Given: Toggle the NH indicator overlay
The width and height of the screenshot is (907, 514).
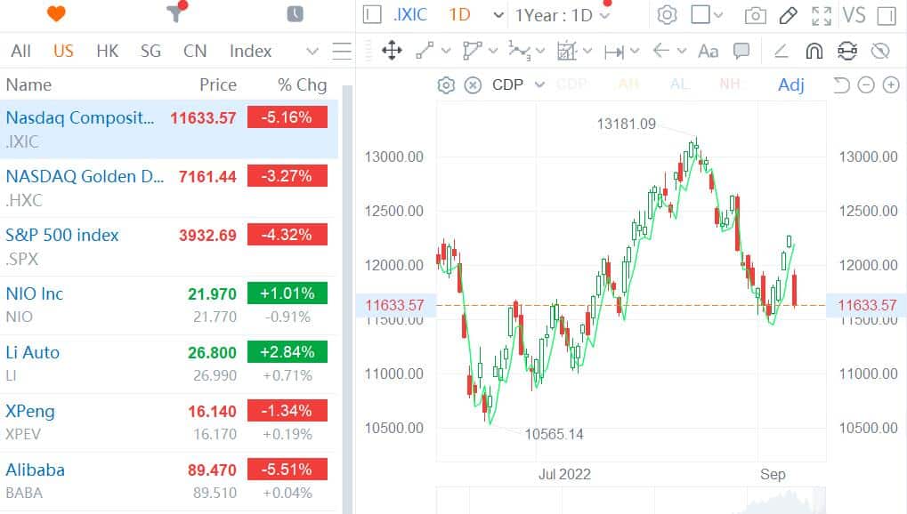Looking at the screenshot, I should tap(729, 84).
